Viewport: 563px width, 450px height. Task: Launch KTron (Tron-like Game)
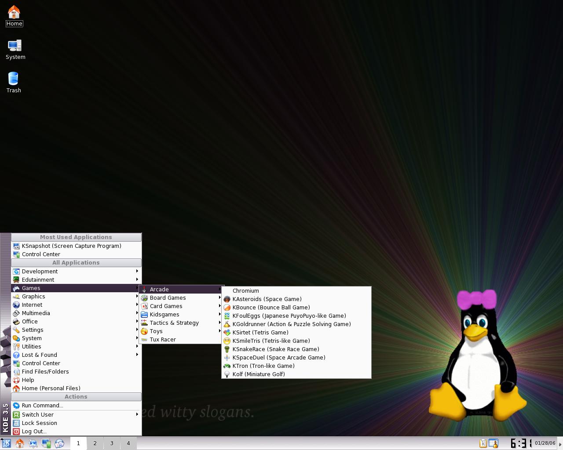296,366
